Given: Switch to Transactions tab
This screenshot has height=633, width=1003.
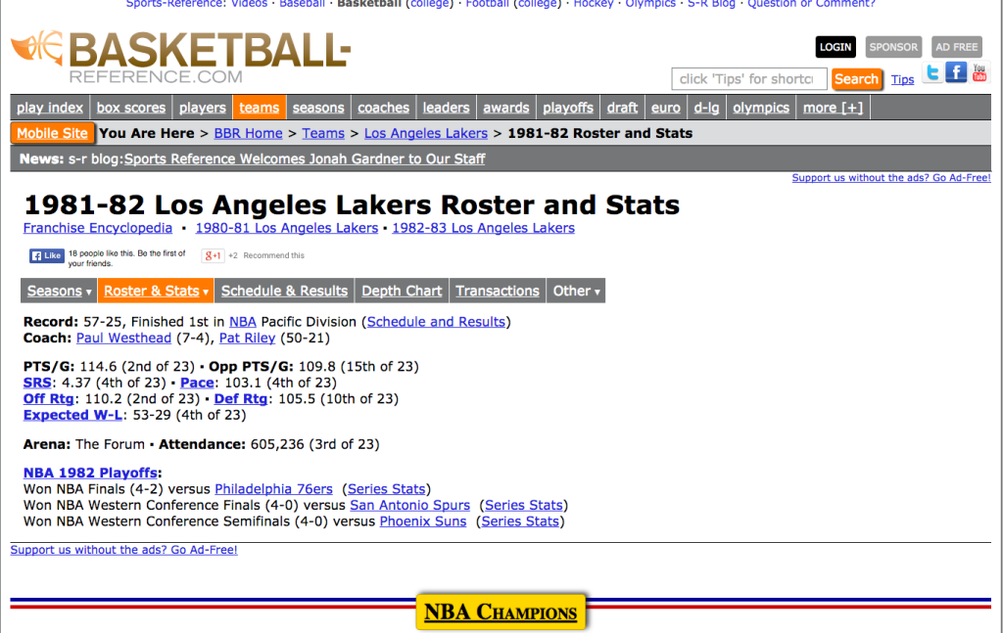Looking at the screenshot, I should [498, 292].
